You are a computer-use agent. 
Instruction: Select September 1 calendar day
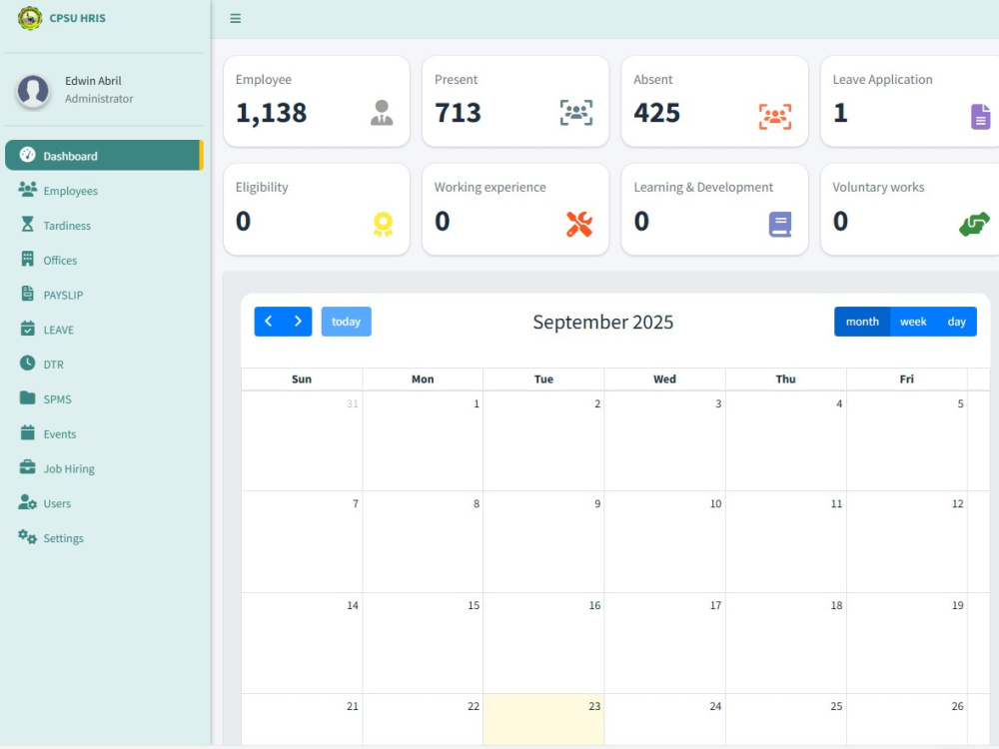(423, 440)
